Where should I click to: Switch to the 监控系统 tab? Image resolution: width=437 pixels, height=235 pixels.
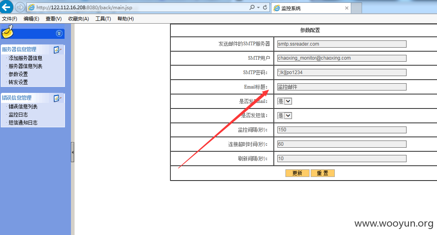tap(311, 8)
